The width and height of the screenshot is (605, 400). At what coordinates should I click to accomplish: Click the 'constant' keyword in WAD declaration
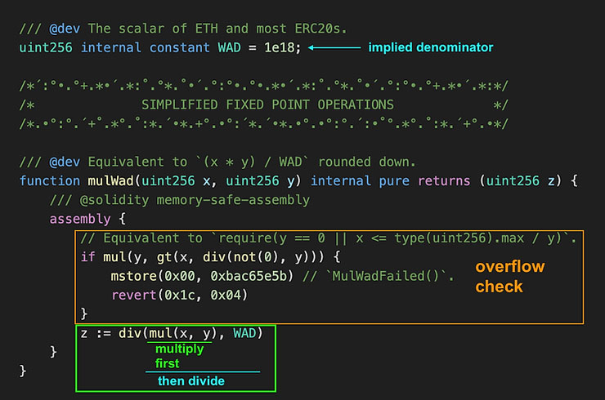[x=180, y=47]
